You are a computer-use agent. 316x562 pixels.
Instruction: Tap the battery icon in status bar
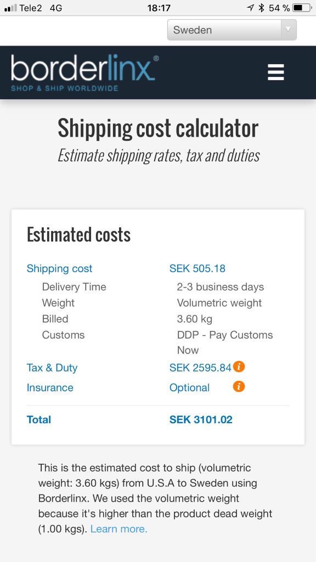click(x=302, y=8)
